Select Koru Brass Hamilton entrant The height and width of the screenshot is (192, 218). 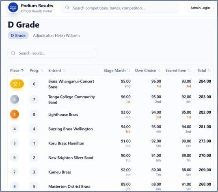[66, 143]
